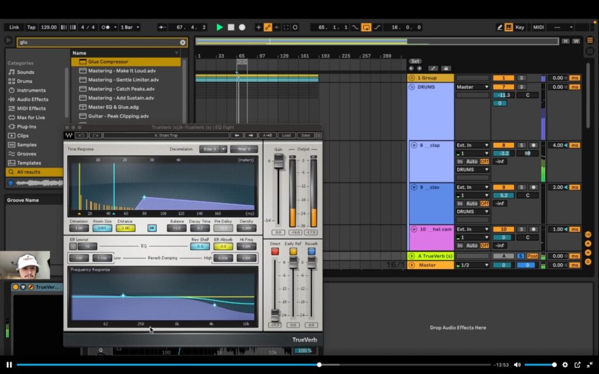Toggle the orange Loop switch in the transport

pyautogui.click(x=366, y=27)
